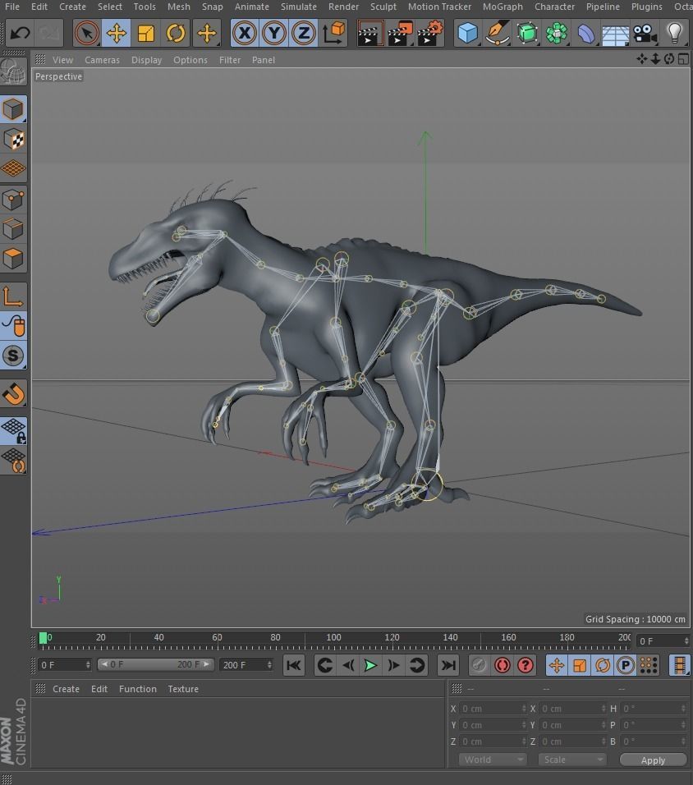Switch to Model mode cube icon
The image size is (693, 785).
point(13,109)
